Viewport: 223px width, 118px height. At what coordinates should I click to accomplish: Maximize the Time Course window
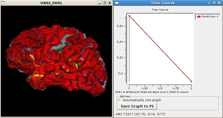pyautogui.click(x=214, y=3)
